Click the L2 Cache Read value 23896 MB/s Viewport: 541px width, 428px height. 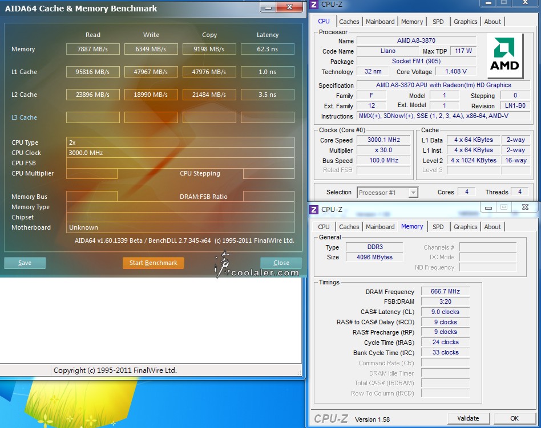pos(93,95)
